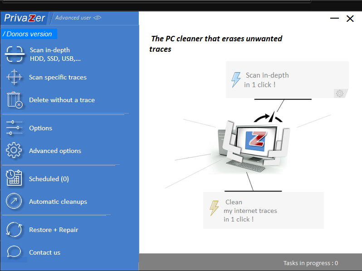Click the PC cleaner tagline text

click(x=215, y=44)
